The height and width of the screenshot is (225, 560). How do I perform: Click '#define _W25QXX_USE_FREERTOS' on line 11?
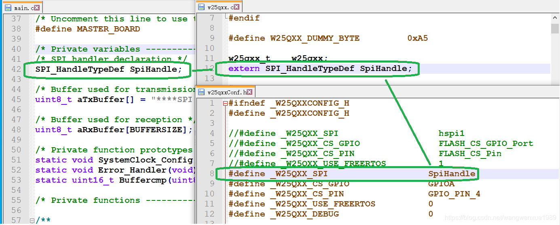click(302, 204)
